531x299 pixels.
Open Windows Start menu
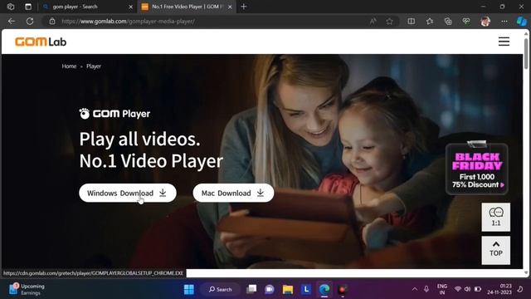pos(188,289)
